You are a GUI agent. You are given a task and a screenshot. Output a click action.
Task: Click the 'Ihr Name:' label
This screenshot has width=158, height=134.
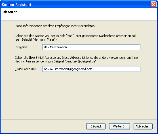pos(21,47)
